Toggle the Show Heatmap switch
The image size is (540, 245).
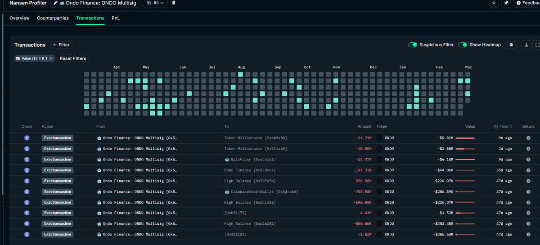pyautogui.click(x=463, y=45)
